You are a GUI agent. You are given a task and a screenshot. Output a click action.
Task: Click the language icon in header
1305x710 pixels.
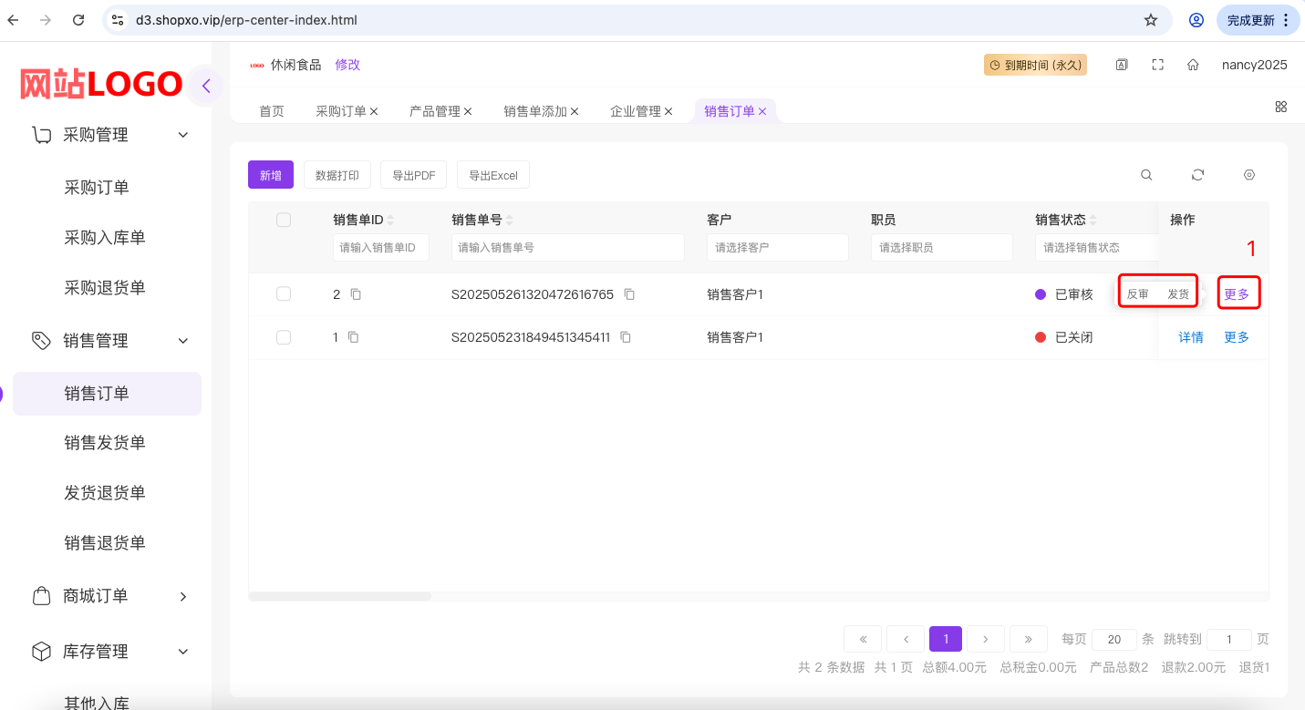coord(1123,65)
